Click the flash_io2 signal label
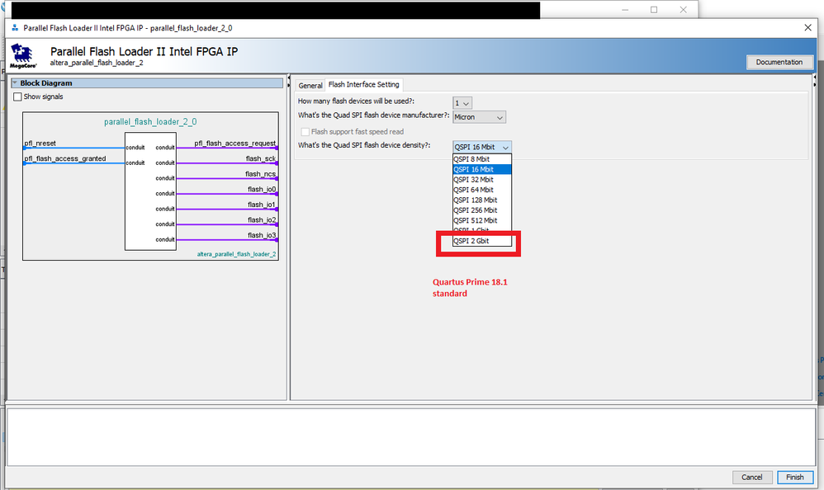The width and height of the screenshot is (824, 490). (x=262, y=219)
